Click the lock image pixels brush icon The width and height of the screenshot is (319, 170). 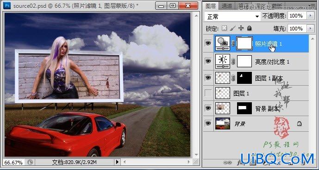(x=232, y=28)
